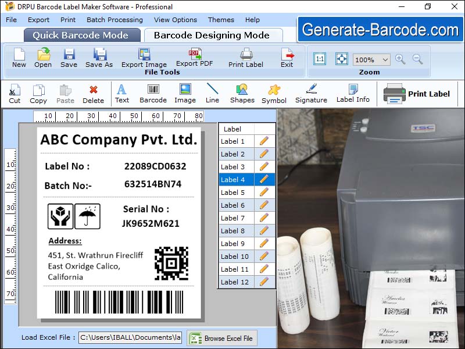Switch to Barcode Designing Mode tab
Image resolution: width=465 pixels, height=349 pixels.
(x=212, y=35)
